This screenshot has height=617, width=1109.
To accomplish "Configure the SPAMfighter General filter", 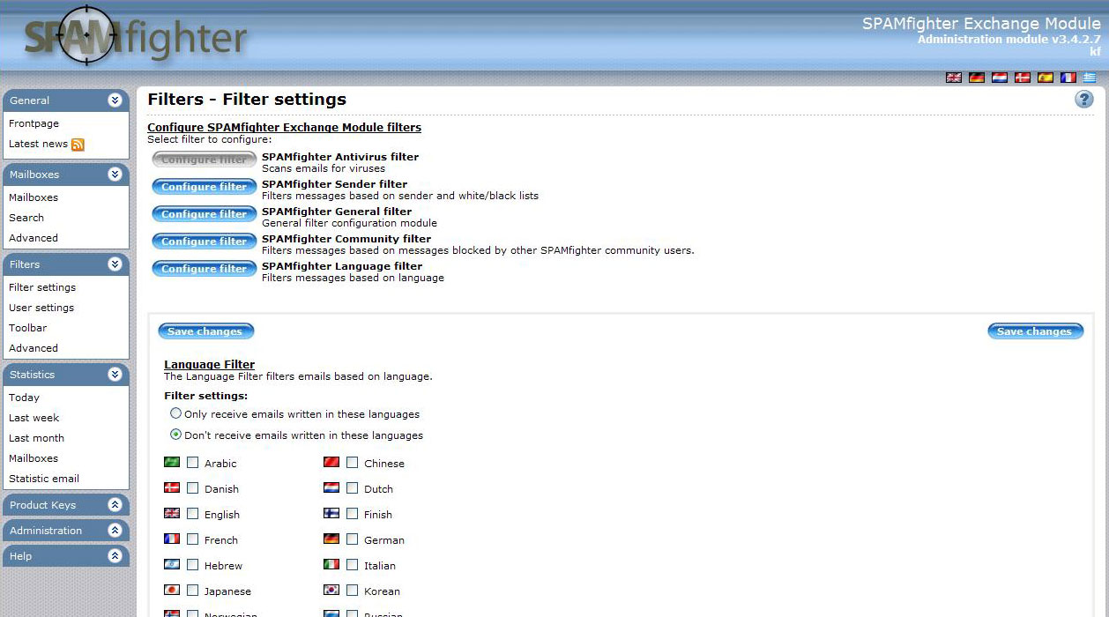I will point(205,214).
